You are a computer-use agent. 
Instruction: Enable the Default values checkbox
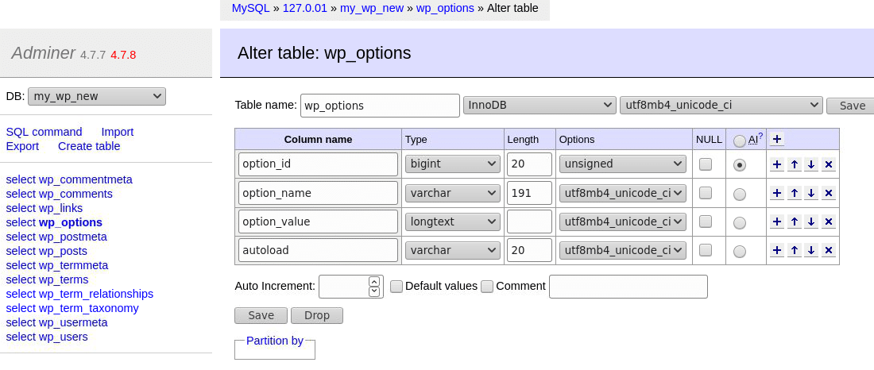(396, 286)
